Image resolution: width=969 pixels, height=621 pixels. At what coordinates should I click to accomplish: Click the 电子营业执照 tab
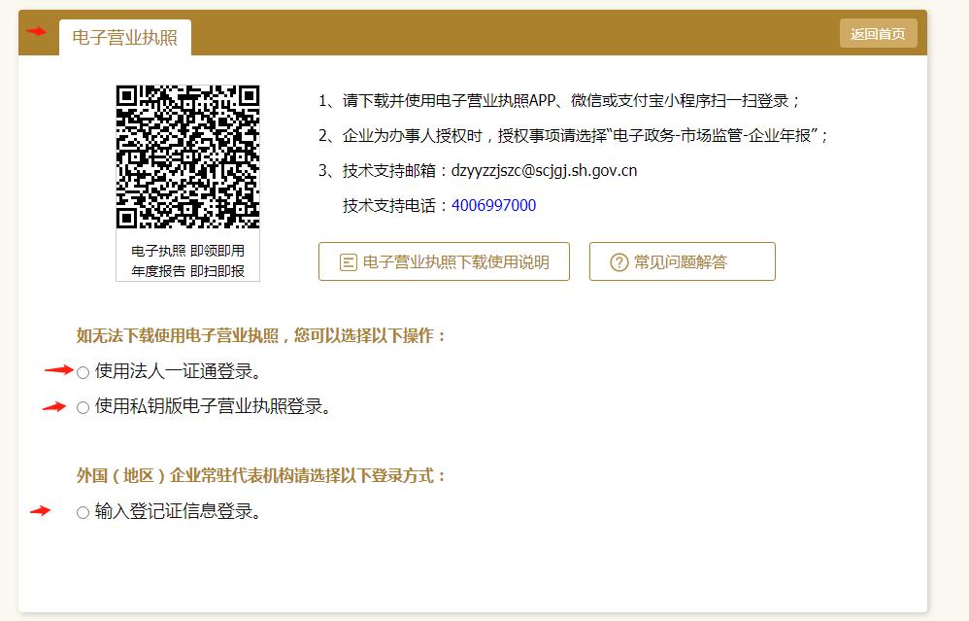[124, 38]
